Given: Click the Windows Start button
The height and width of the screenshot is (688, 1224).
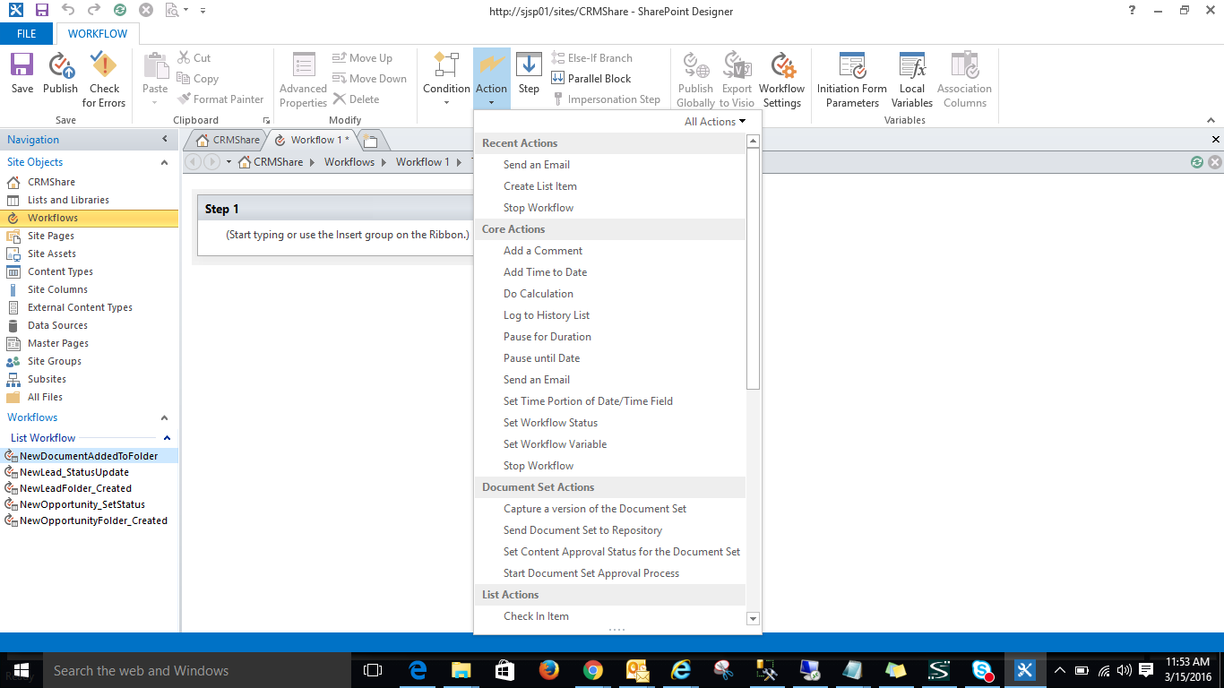Looking at the screenshot, I should [21, 670].
